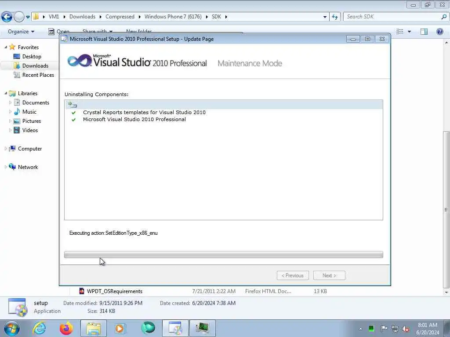Open the recent pages dropdown arrow
Screen dimensions: 450x337
28,17
